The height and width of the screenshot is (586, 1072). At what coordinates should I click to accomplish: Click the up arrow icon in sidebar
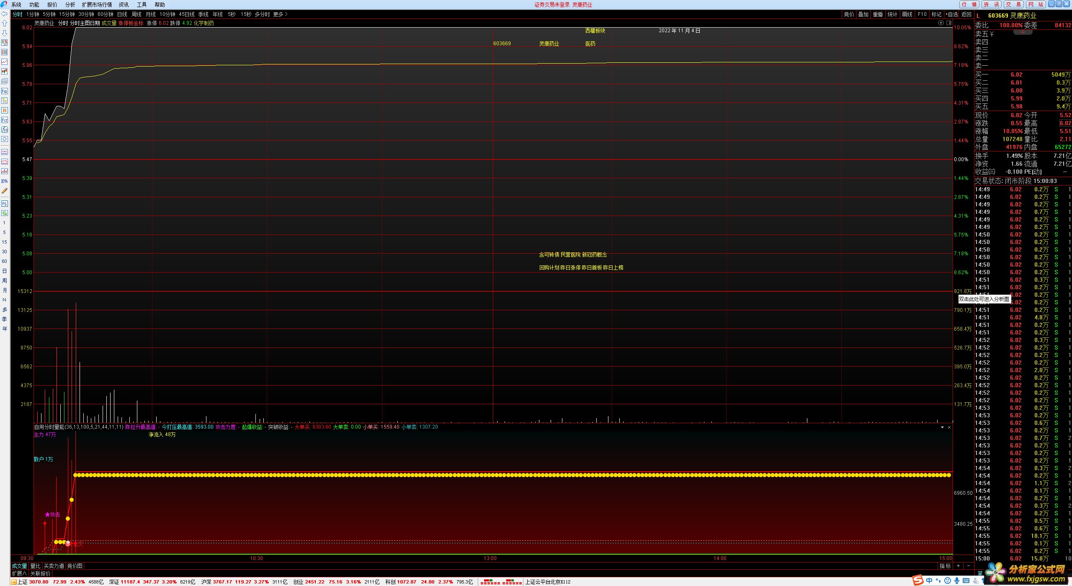pyautogui.click(x=5, y=23)
